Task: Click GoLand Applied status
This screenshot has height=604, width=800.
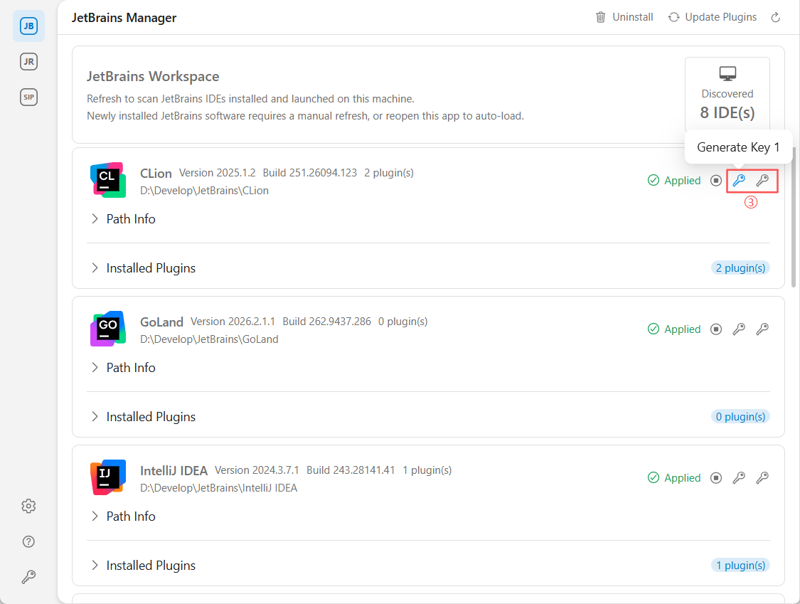Action: [x=674, y=329]
